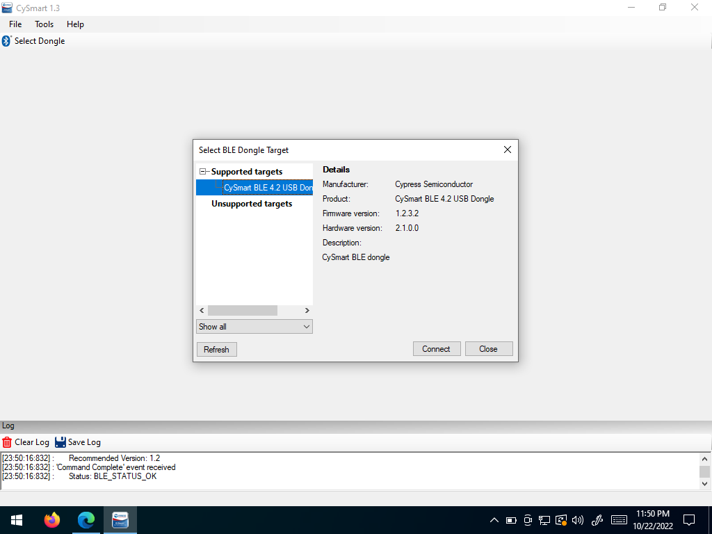712x534 pixels.
Task: Click the log scrollbar up arrow
Action: 705,459
